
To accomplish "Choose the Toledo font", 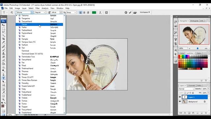I will pos(39,98).
